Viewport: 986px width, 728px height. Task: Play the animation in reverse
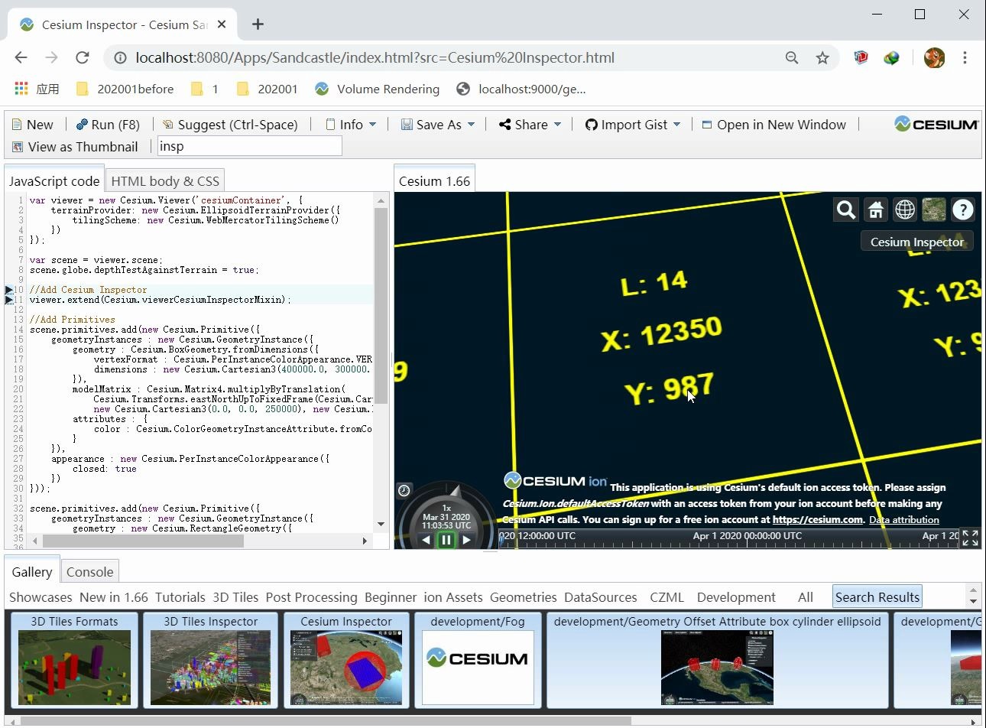click(x=426, y=540)
